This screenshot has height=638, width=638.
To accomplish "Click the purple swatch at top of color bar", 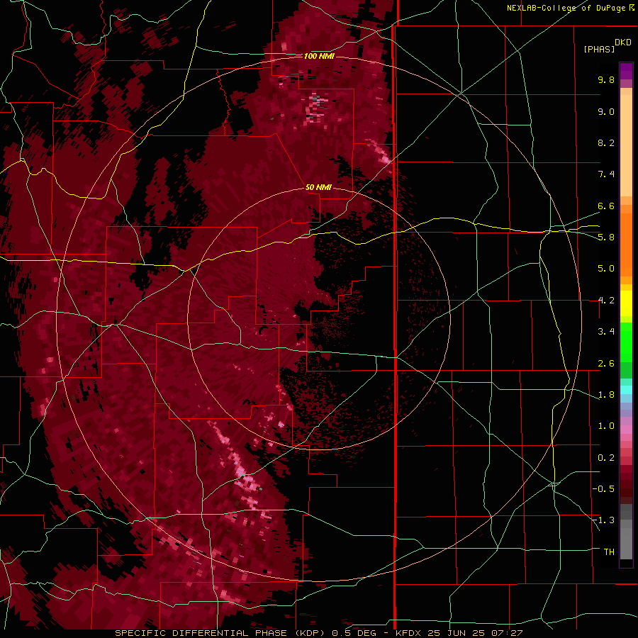I will (x=626, y=71).
